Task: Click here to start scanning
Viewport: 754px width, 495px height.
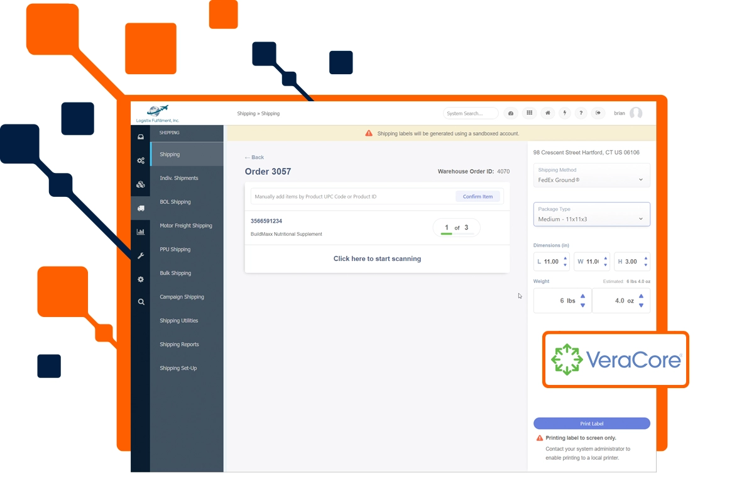Action: pos(377,259)
